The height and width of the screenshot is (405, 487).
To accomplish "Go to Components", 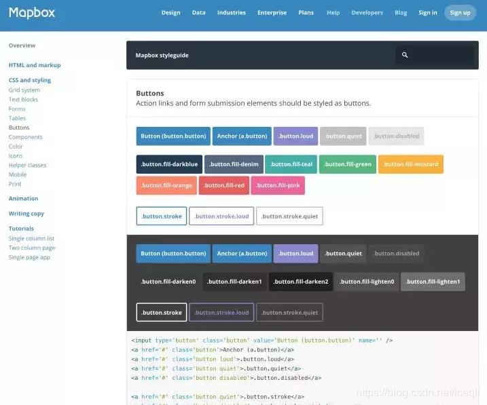I will (25, 137).
